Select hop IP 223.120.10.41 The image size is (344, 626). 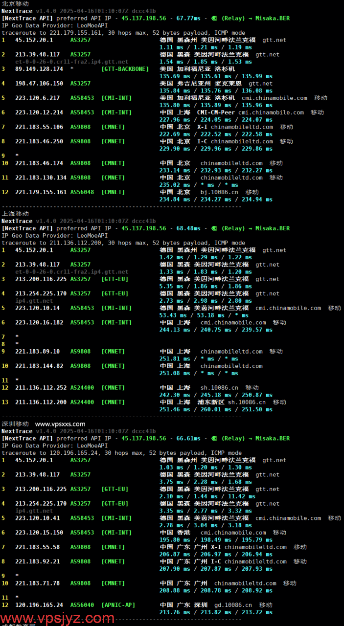[37, 518]
